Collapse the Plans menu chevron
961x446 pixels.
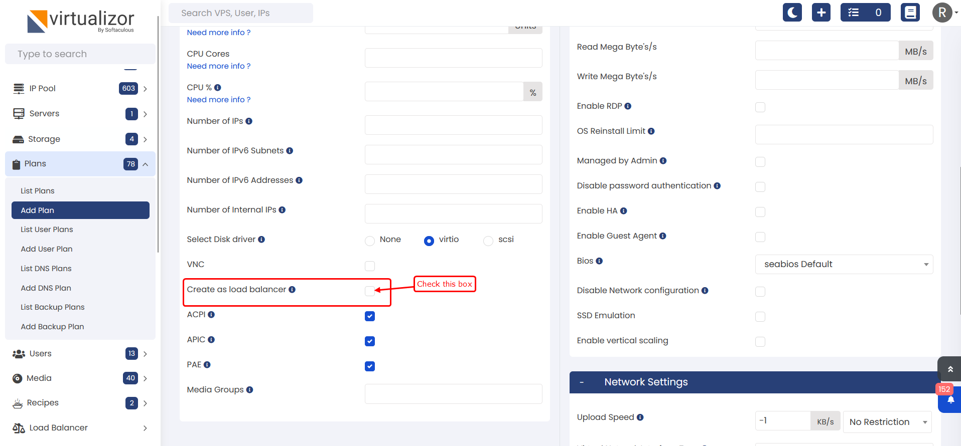pyautogui.click(x=145, y=164)
